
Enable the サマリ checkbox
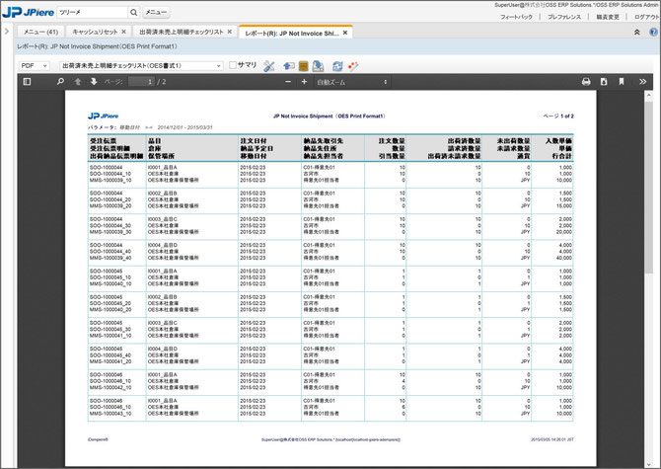point(232,65)
